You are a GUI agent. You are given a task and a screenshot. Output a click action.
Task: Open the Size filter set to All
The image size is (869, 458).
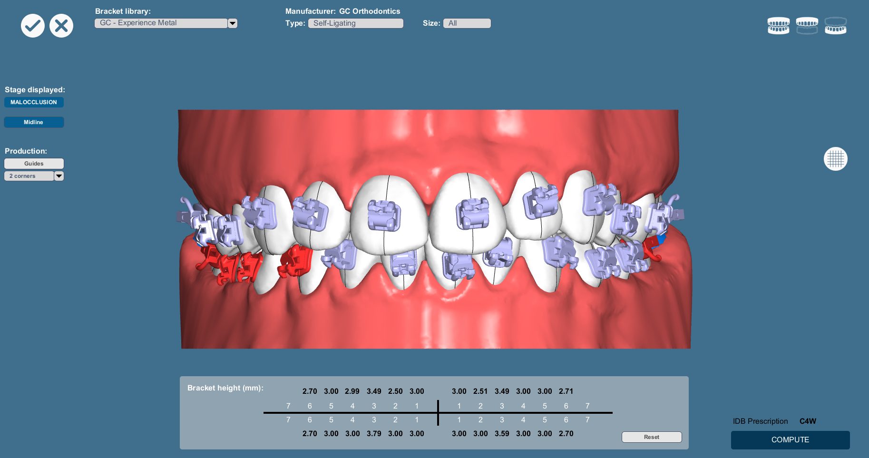pyautogui.click(x=467, y=23)
